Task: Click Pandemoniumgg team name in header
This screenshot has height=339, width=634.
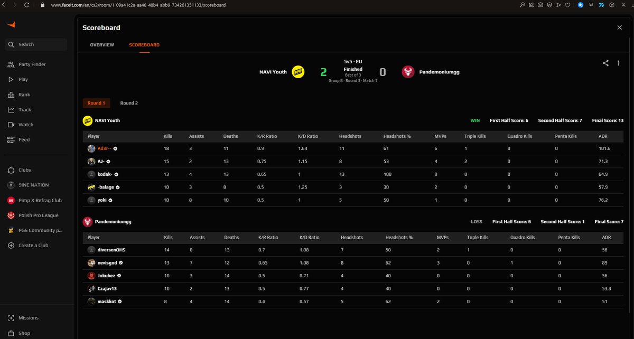Action: pos(439,72)
